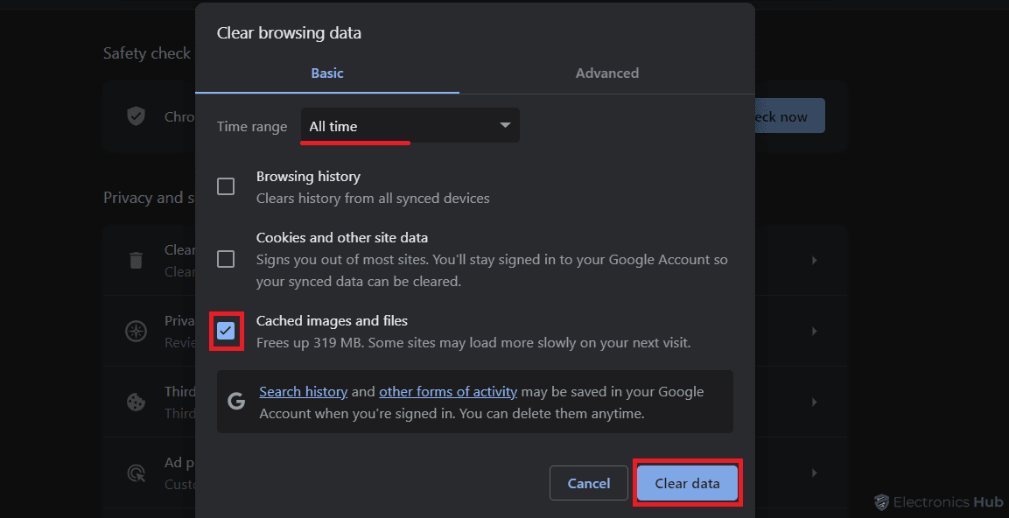Open the Search history link

coord(304,392)
